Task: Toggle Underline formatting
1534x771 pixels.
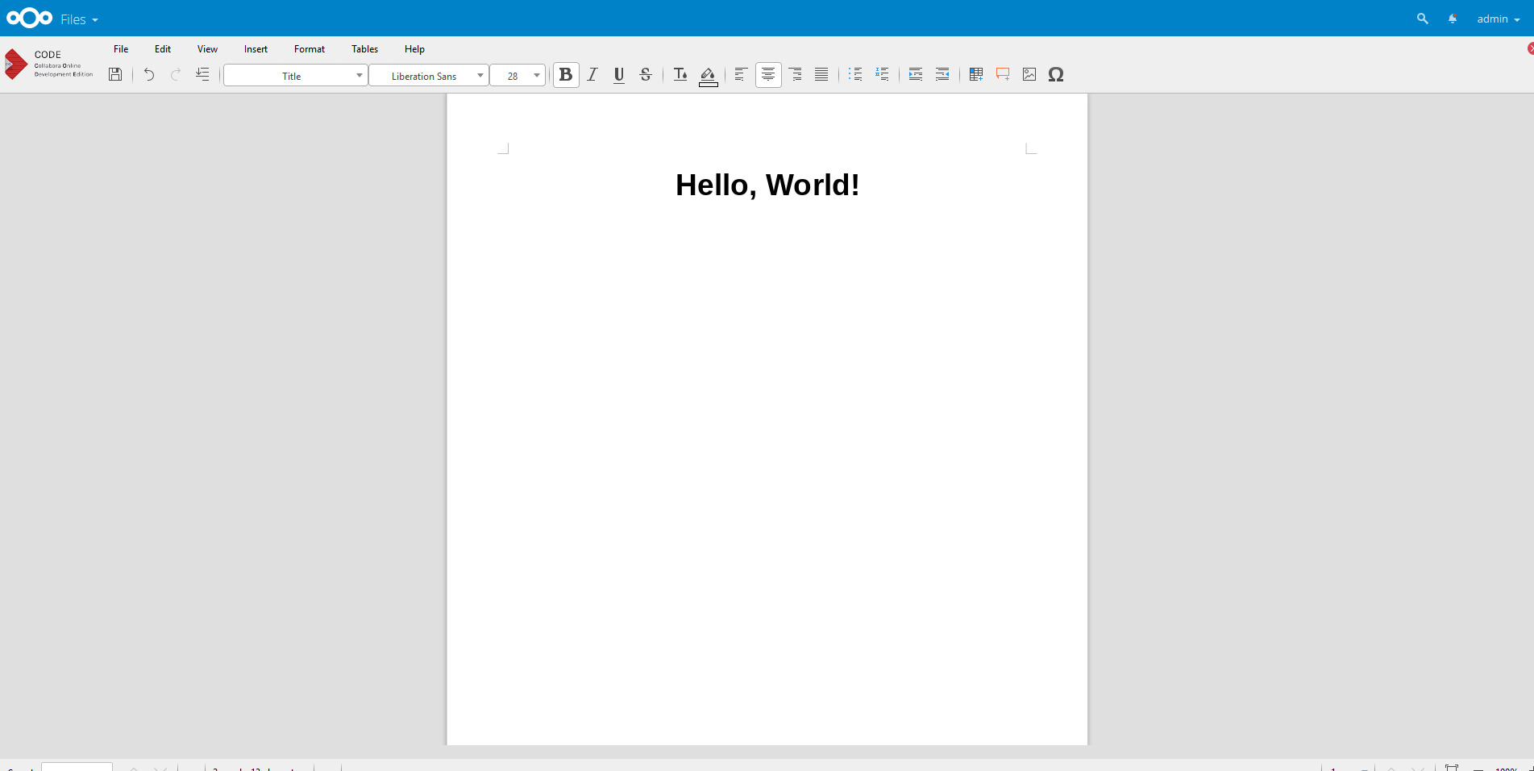Action: click(619, 74)
